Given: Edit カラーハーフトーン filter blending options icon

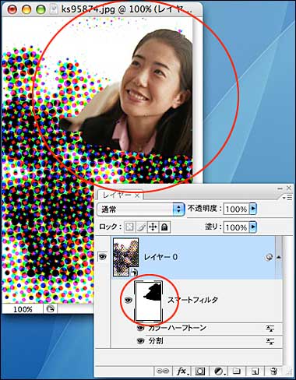Looking at the screenshot, I should point(270,329).
